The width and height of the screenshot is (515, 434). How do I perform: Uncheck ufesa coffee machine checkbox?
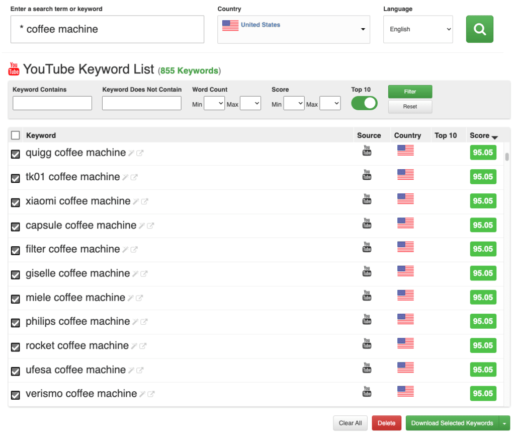pos(16,372)
